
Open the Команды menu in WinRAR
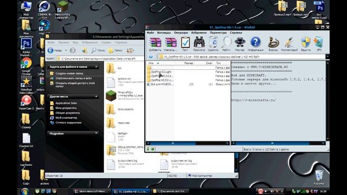coord(164,32)
